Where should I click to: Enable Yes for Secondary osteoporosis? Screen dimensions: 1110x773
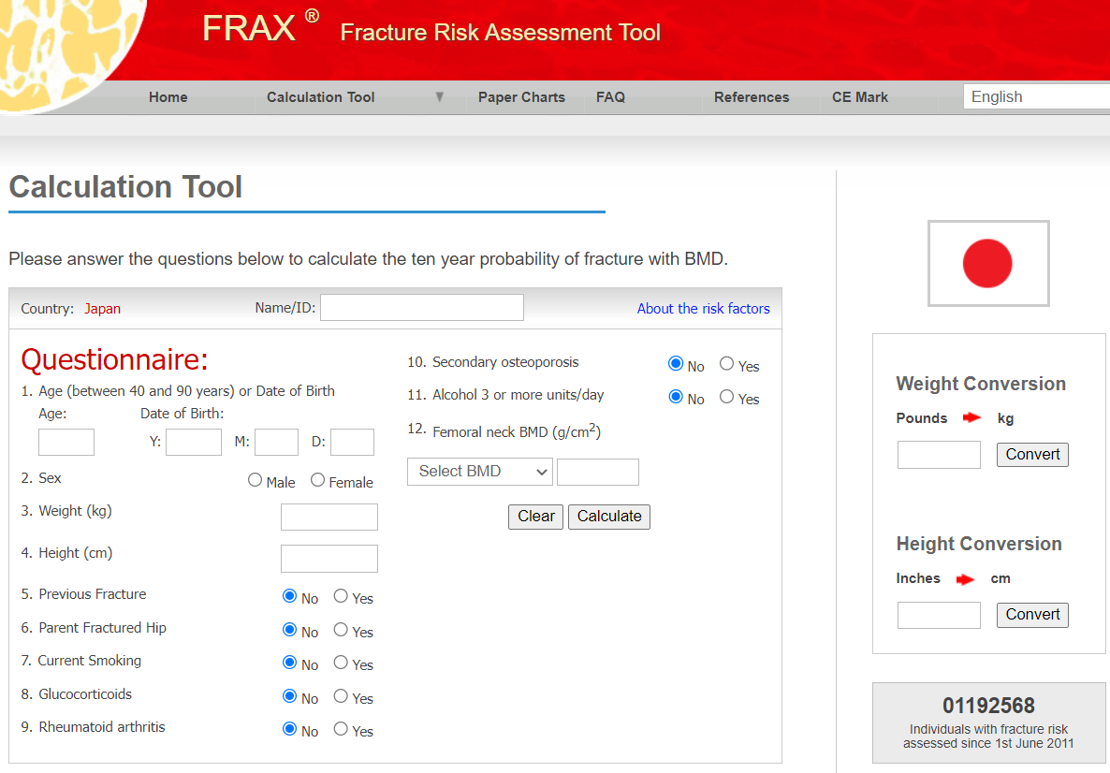click(x=725, y=363)
